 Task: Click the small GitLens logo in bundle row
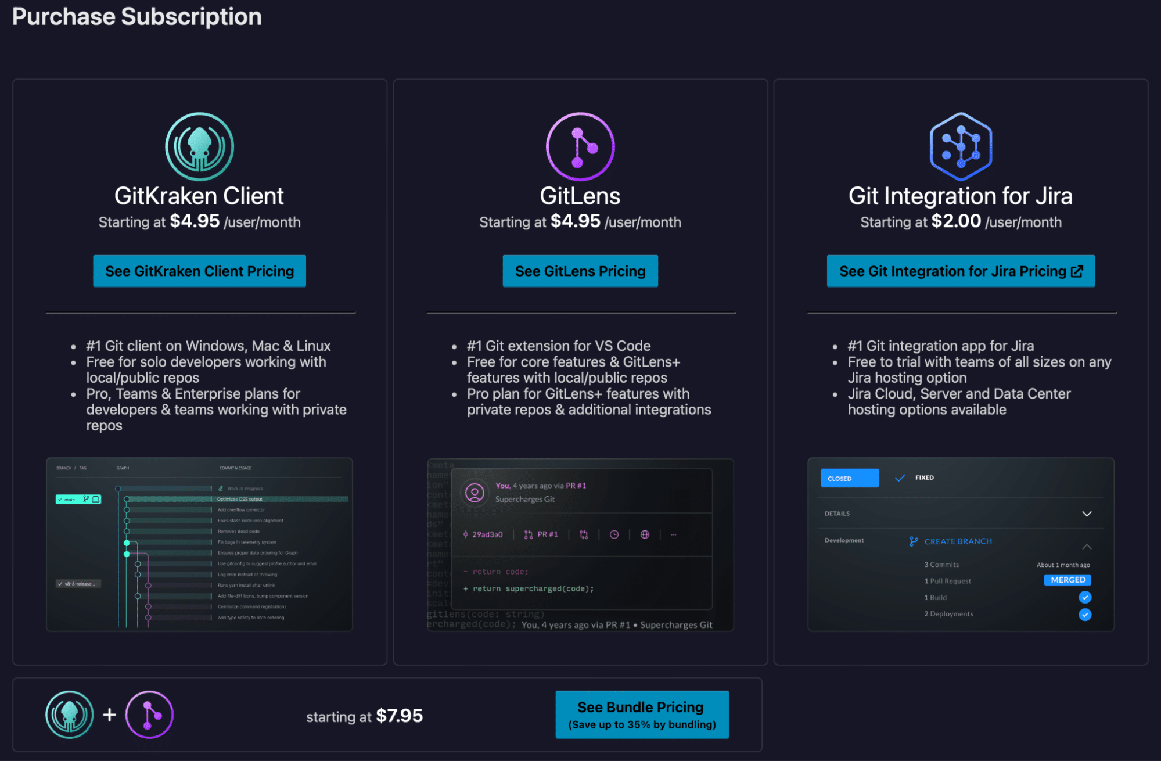[149, 715]
